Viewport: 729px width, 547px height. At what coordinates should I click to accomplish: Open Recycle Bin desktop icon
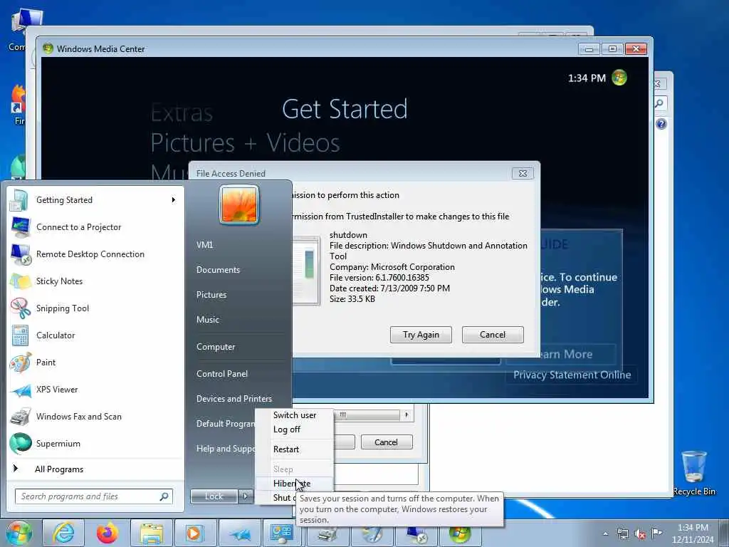(x=694, y=473)
